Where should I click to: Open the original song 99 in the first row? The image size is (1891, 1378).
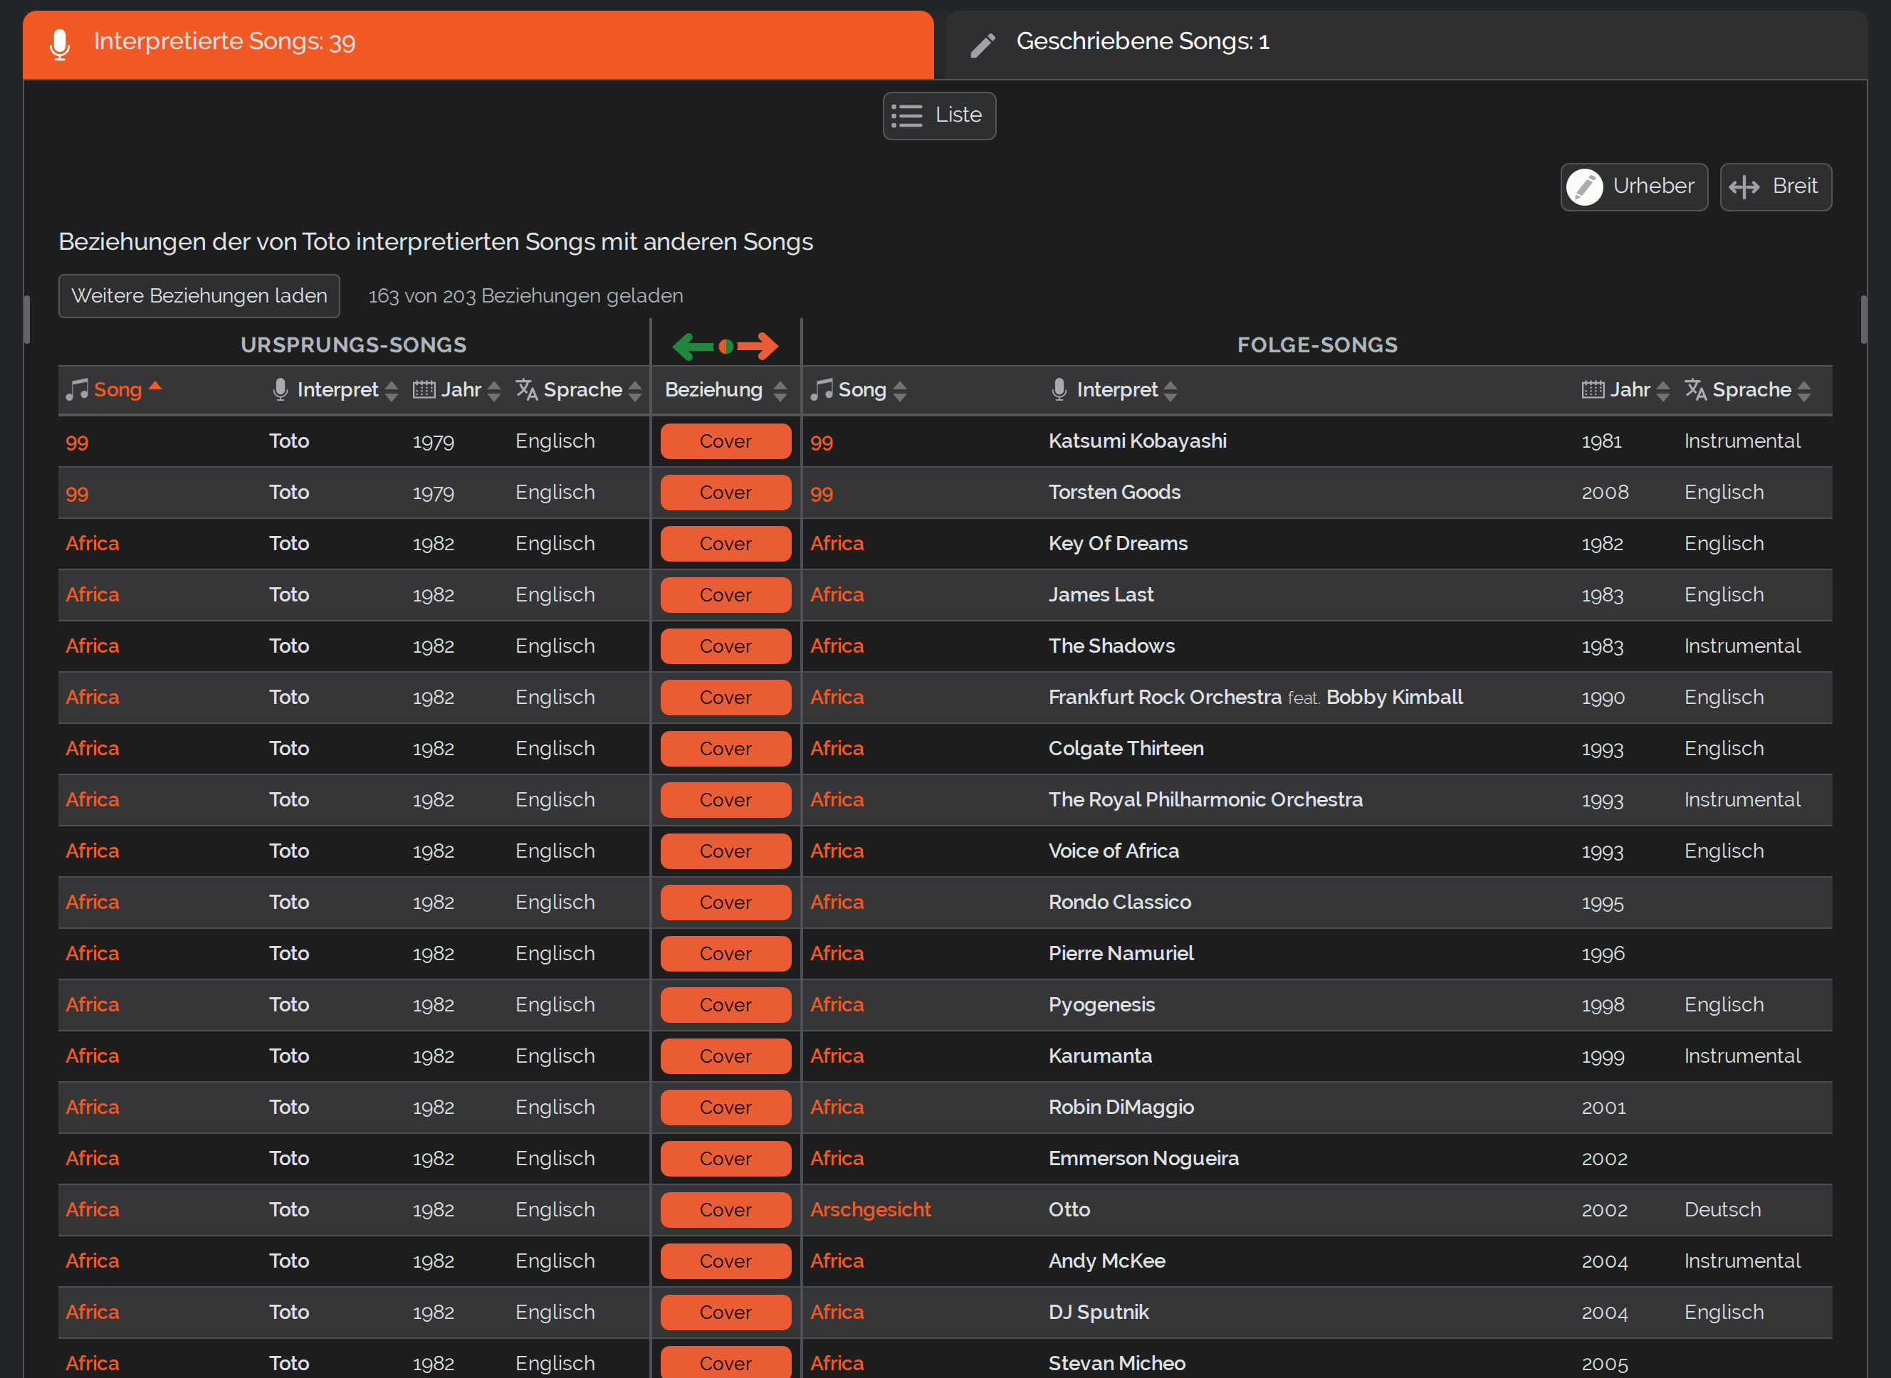click(77, 442)
